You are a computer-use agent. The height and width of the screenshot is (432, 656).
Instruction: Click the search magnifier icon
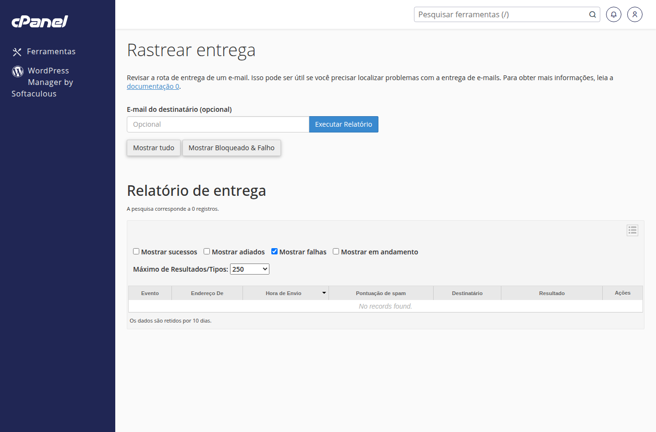pos(593,14)
